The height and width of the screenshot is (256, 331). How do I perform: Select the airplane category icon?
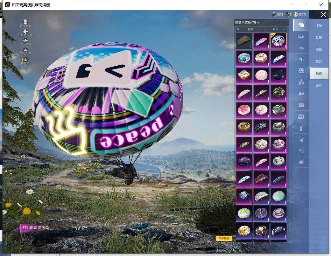[x=301, y=59]
